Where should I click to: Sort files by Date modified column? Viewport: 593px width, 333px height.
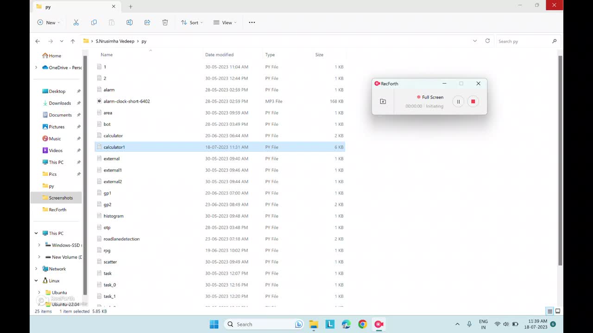point(219,55)
